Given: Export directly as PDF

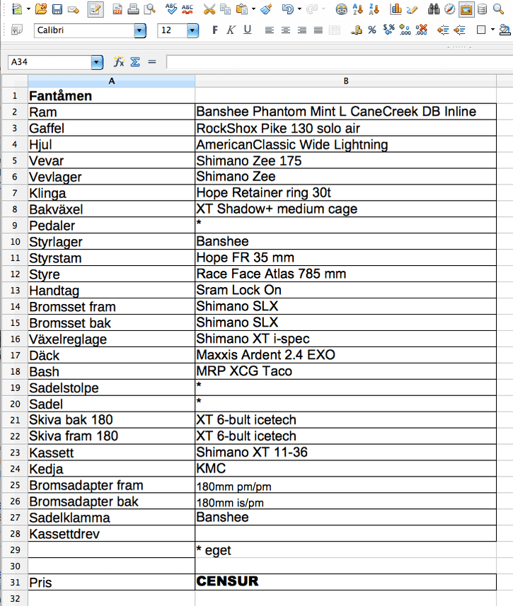Looking at the screenshot, I should coord(117,9).
